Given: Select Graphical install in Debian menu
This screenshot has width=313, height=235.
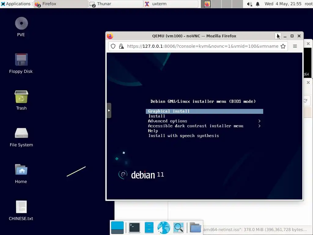Looking at the screenshot, I should pyautogui.click(x=204, y=111).
